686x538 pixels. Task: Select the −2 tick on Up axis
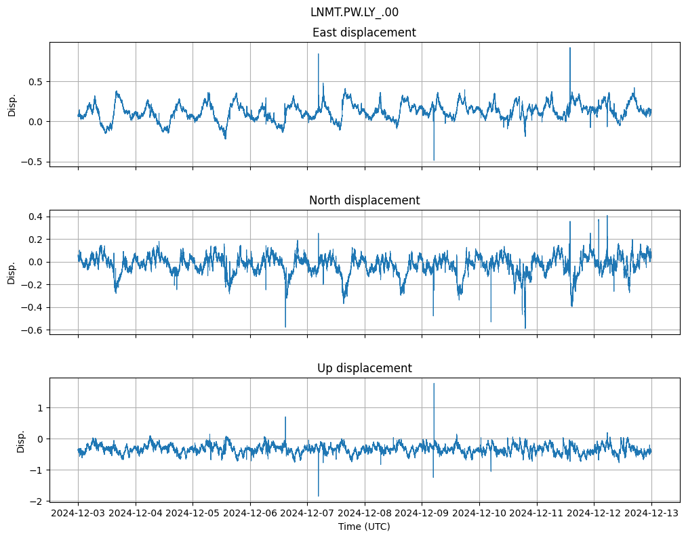tap(37, 501)
